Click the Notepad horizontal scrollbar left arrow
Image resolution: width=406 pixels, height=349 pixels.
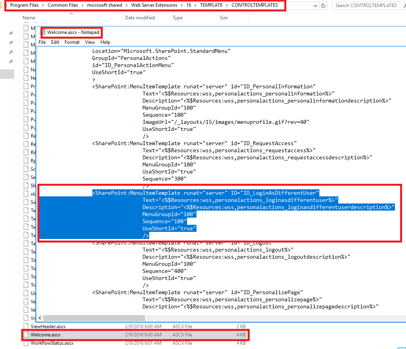coord(40,318)
